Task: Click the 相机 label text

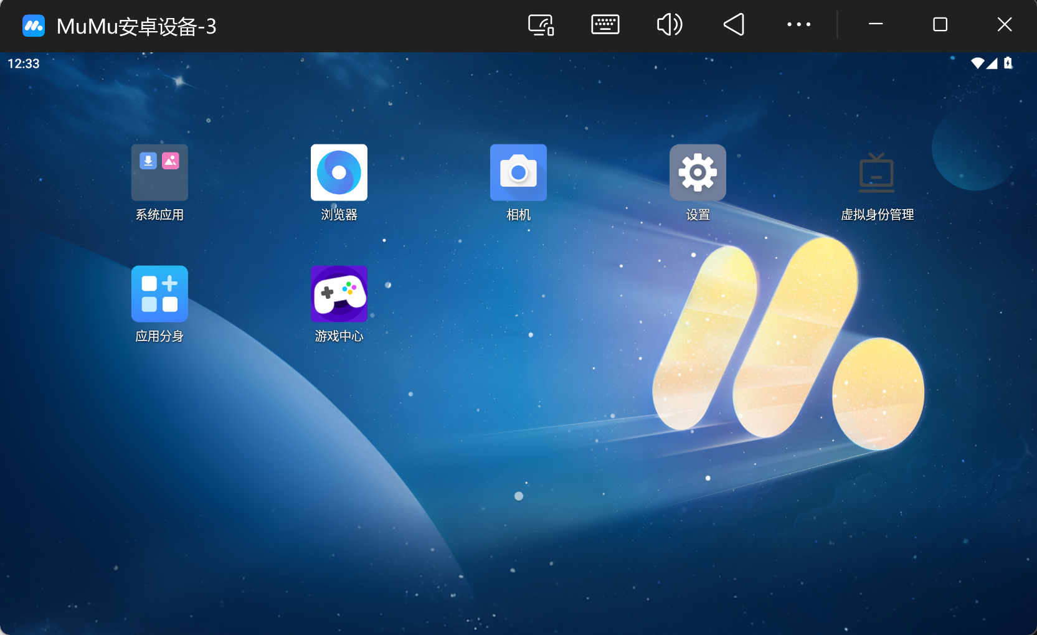Action: pos(518,215)
